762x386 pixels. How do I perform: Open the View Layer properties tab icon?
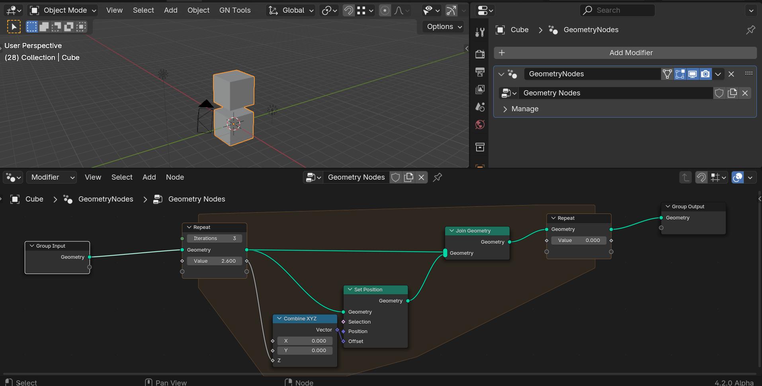tap(480, 90)
